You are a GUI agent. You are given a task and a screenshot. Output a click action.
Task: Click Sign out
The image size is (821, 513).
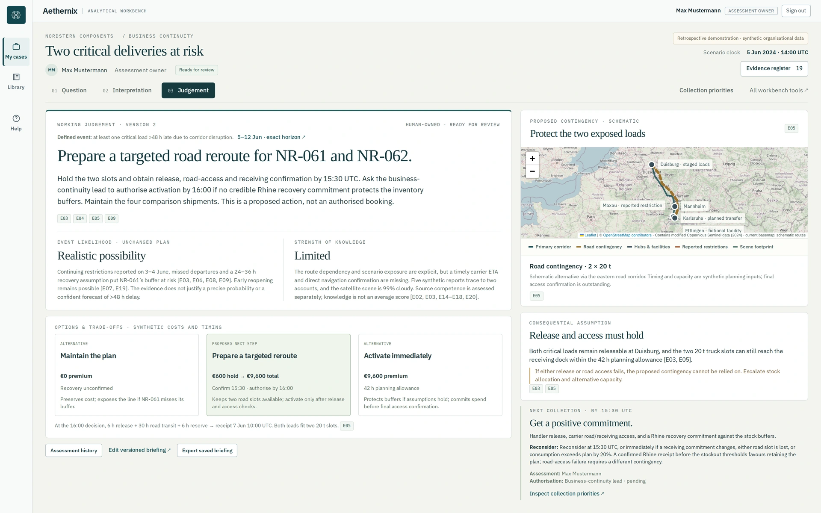click(x=796, y=11)
